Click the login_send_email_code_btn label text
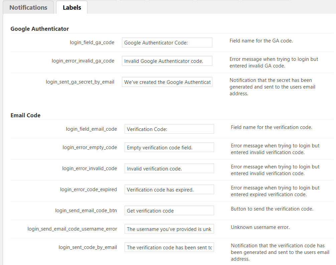Screen dimensions: 336x265 tap(86, 211)
